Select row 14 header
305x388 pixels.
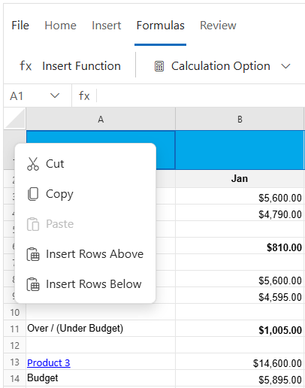(x=15, y=378)
